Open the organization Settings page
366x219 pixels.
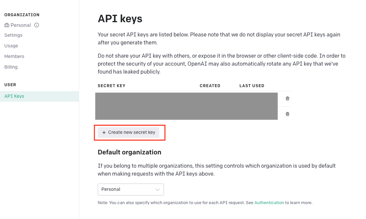13,35
